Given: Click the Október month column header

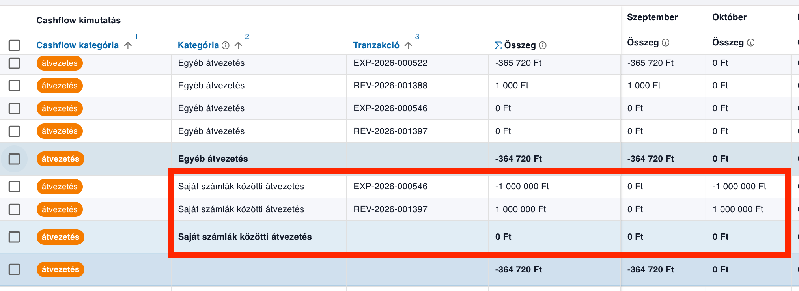Looking at the screenshot, I should pos(729,17).
